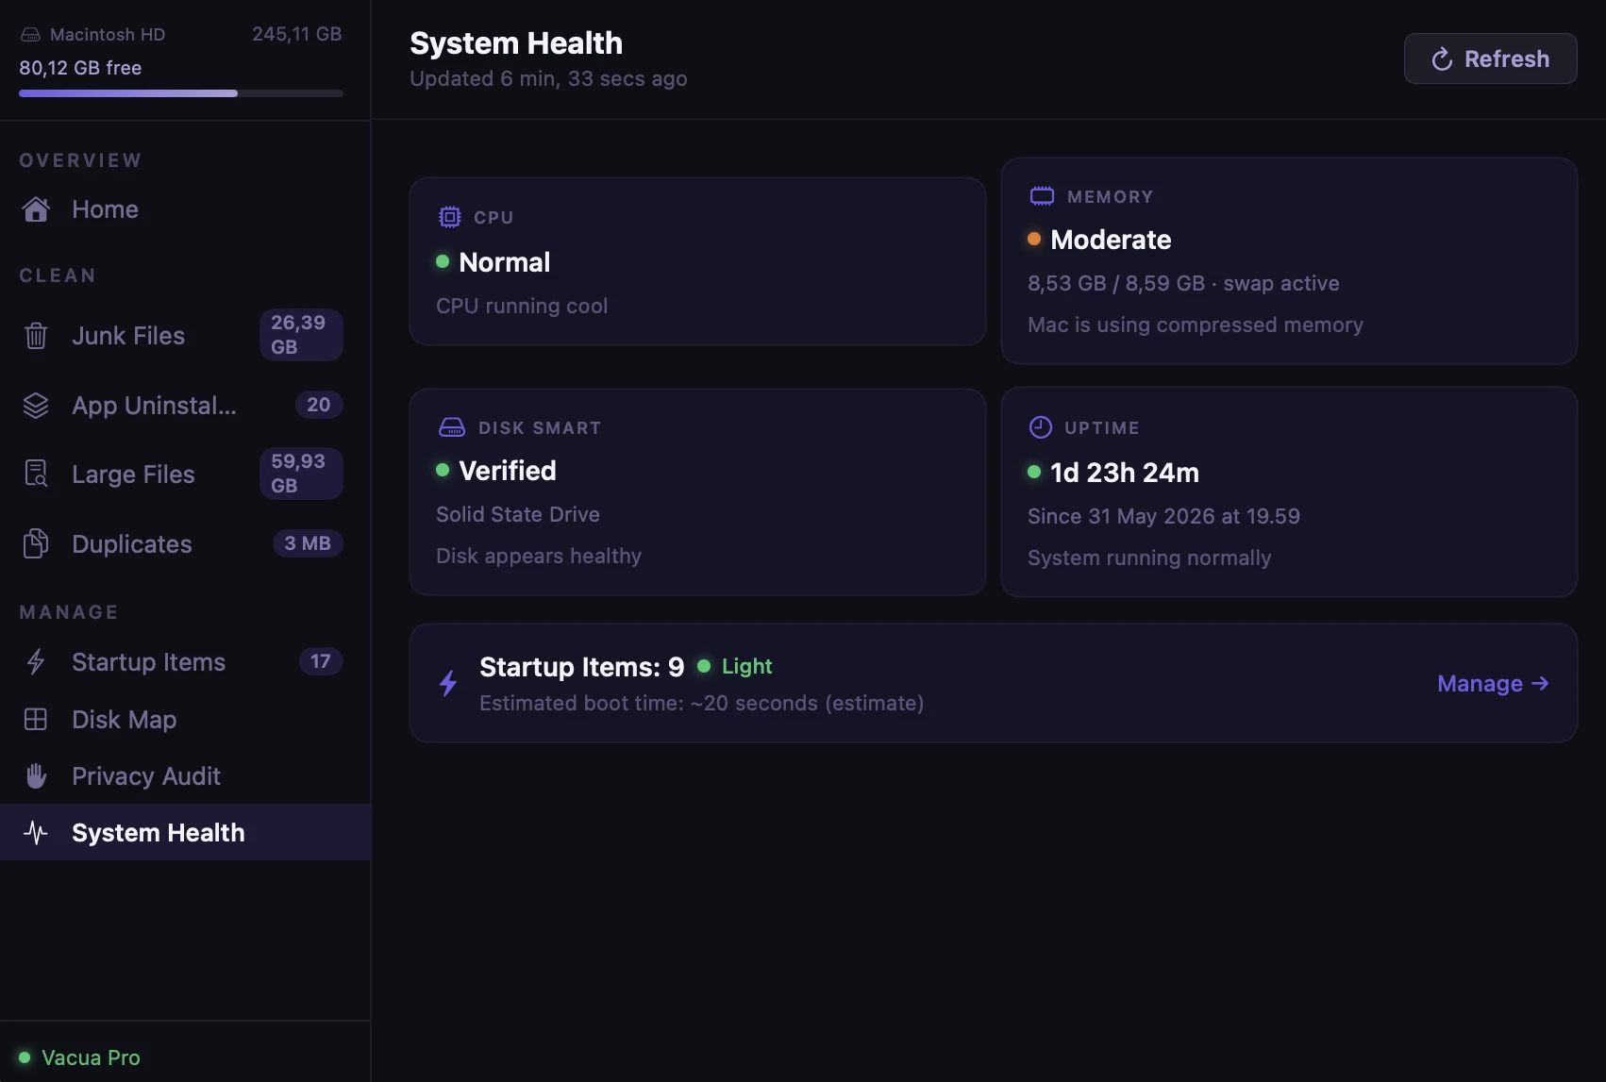This screenshot has width=1606, height=1082.
Task: Click the Large Files document-search icon
Action: pyautogui.click(x=36, y=474)
